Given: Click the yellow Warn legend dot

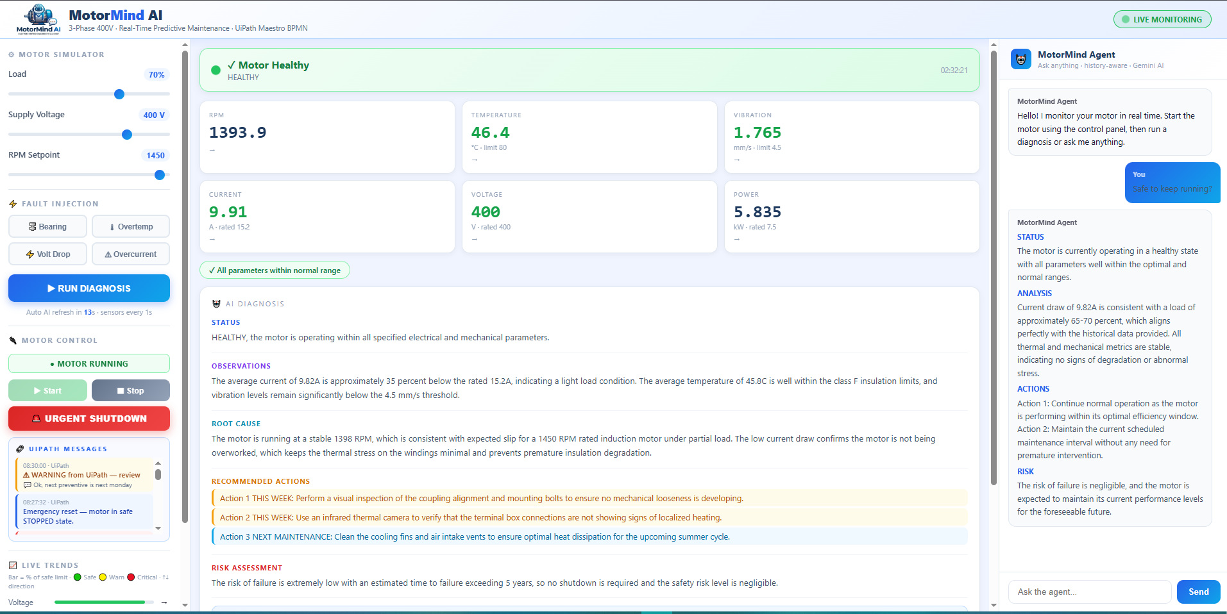Looking at the screenshot, I should tap(103, 577).
